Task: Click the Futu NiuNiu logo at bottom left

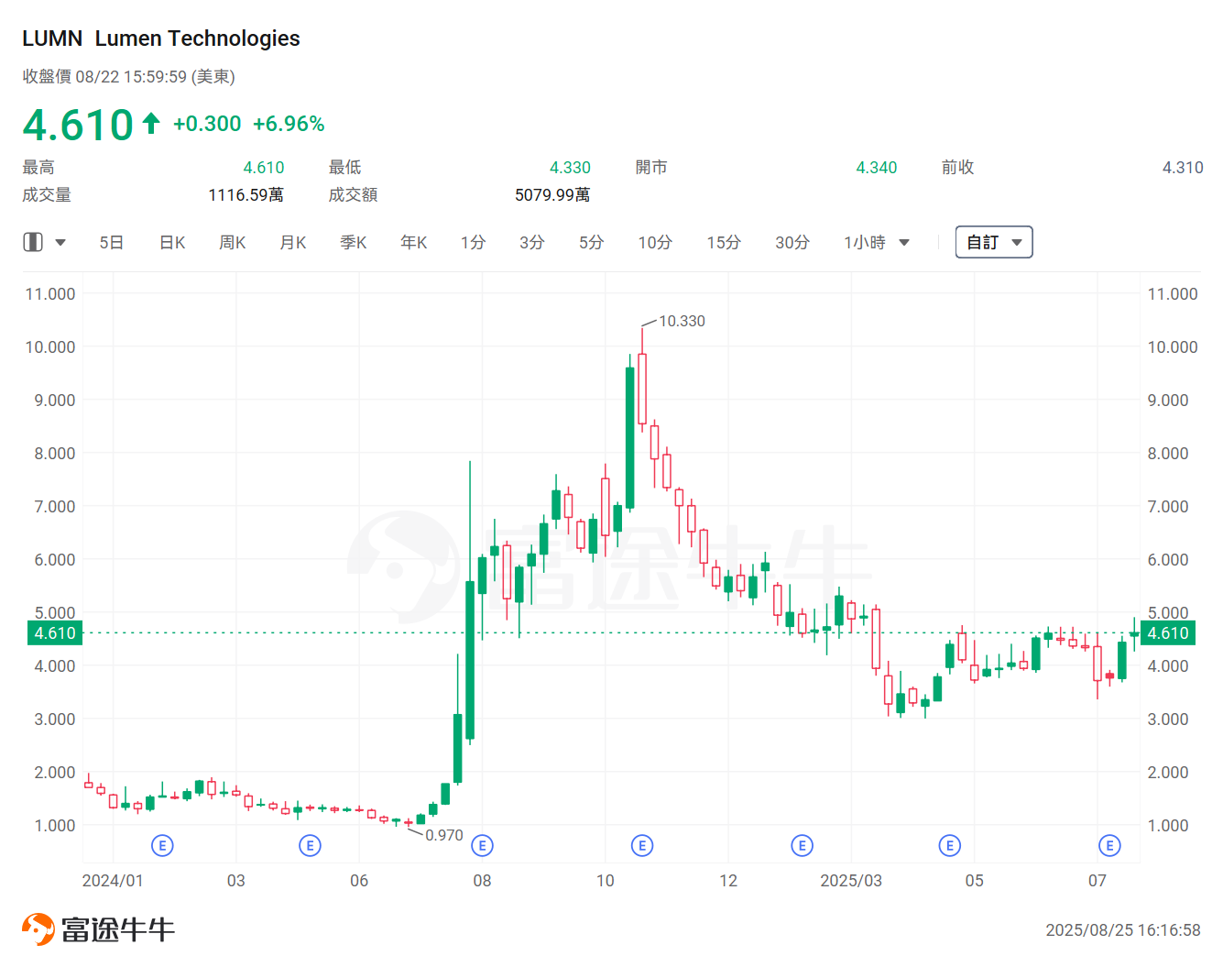Action: click(x=96, y=928)
